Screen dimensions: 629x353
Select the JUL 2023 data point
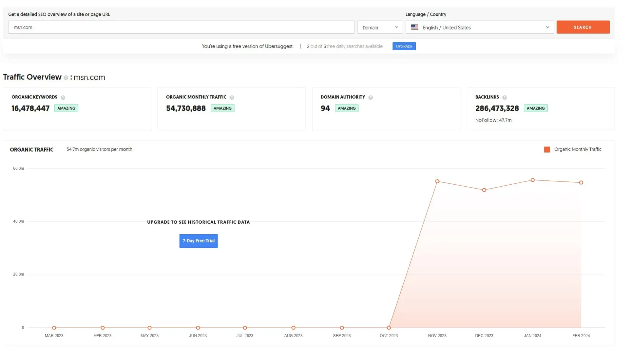pyautogui.click(x=245, y=328)
